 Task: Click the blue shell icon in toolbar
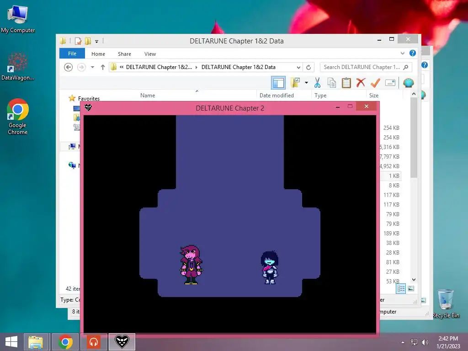click(408, 83)
